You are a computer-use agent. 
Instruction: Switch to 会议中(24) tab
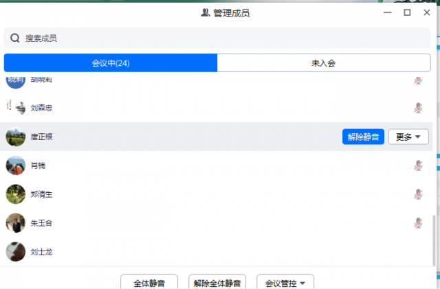111,63
